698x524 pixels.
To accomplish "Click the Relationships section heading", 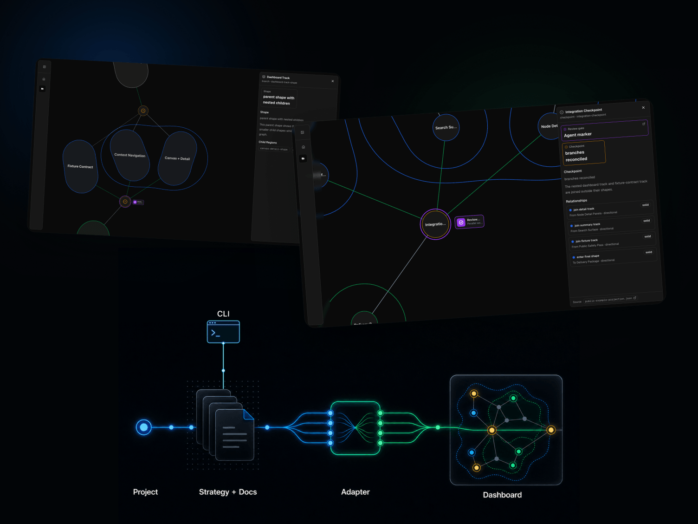I will click(576, 201).
